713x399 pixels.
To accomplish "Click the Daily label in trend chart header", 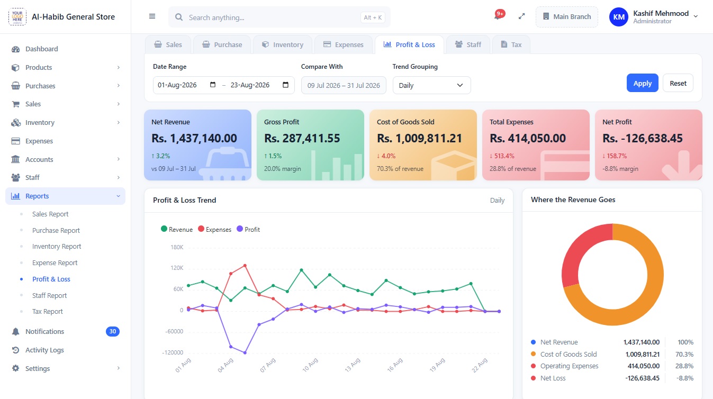I will [x=497, y=201].
